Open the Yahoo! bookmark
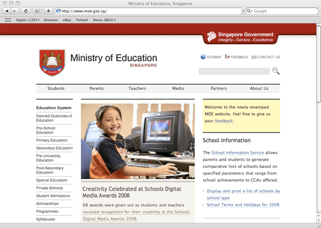 (82, 20)
